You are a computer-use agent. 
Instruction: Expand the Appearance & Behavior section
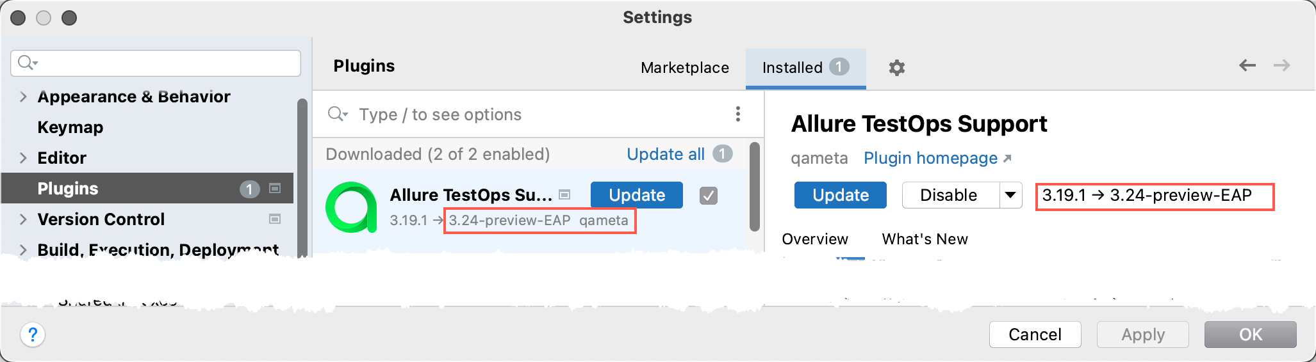(x=23, y=97)
